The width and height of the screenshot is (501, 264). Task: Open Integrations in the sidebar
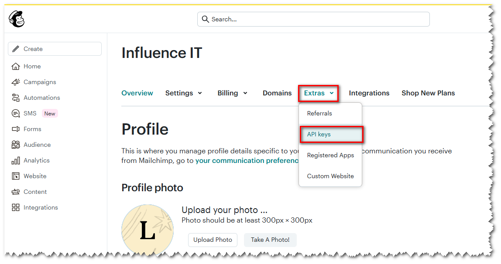point(41,207)
